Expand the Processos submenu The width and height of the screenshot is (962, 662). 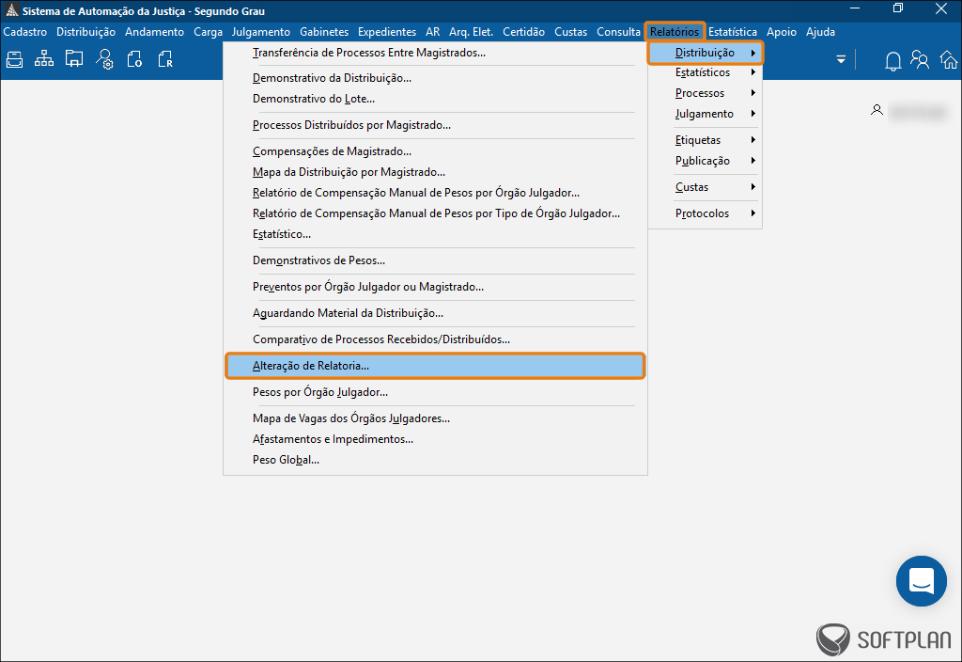click(x=706, y=93)
